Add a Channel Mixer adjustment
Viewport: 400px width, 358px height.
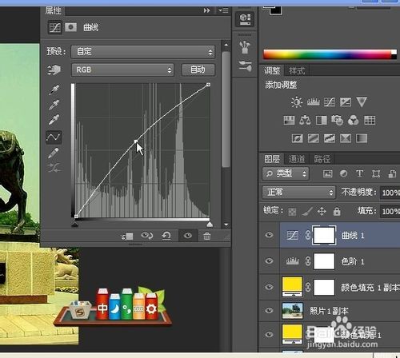354,121
